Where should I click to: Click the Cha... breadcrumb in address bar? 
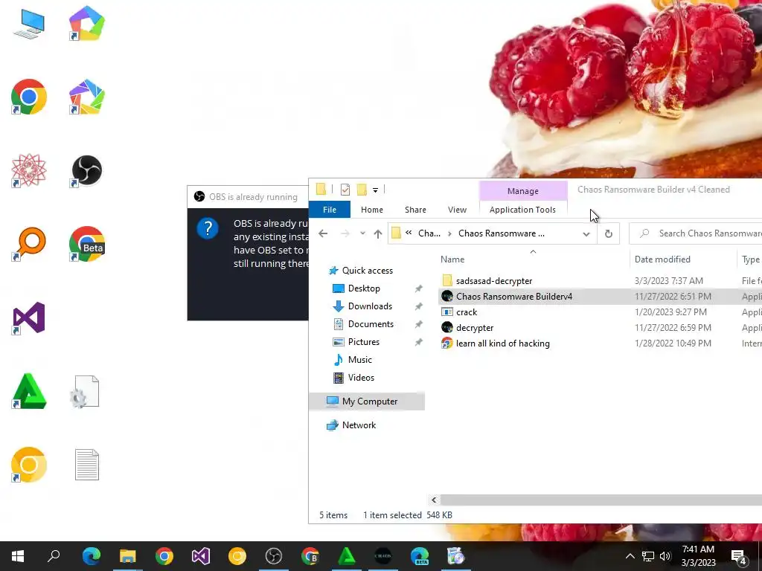[x=429, y=233]
